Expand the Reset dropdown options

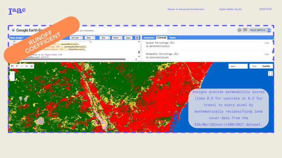117,38
